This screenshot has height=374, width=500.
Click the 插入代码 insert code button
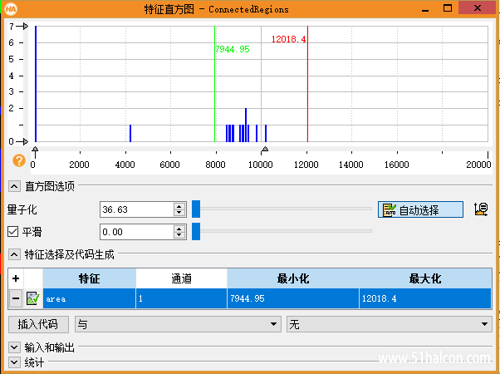pyautogui.click(x=38, y=324)
